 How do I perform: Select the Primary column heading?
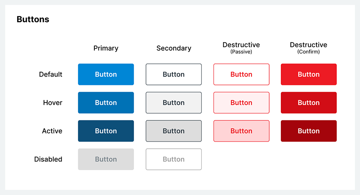pos(106,48)
